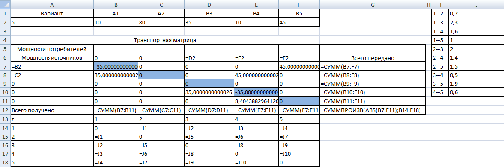
Task: Click formula =СУММ(B7:B11)
Action: click(x=116, y=110)
